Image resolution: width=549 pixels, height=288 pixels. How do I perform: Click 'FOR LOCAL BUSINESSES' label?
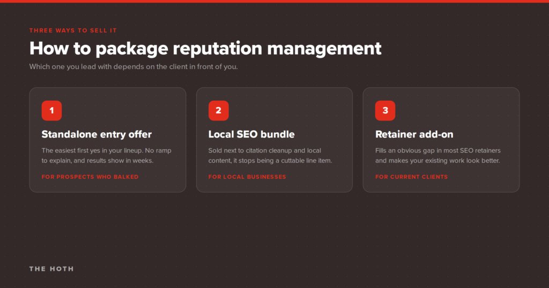[247, 177]
